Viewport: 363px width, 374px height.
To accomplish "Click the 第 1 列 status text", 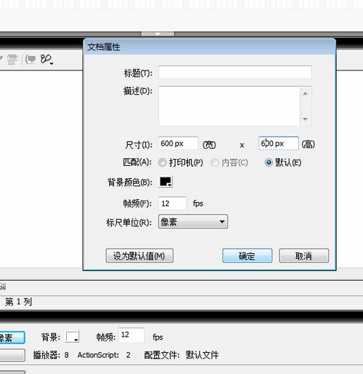I will click(18, 302).
